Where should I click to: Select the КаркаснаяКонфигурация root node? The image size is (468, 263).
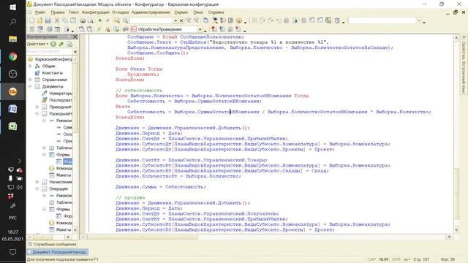[x=53, y=59]
